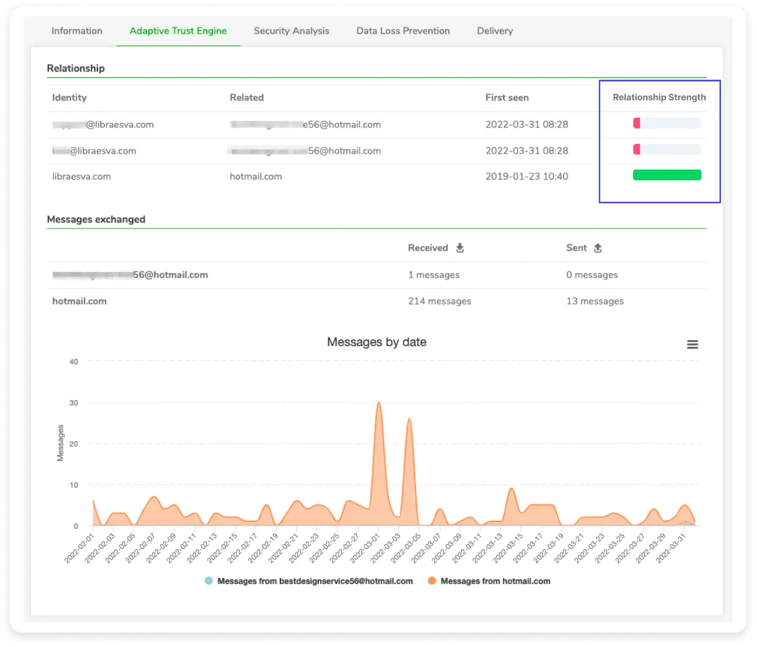Click the green relationship strength bar
This screenshot has width=757, height=647.
(667, 175)
